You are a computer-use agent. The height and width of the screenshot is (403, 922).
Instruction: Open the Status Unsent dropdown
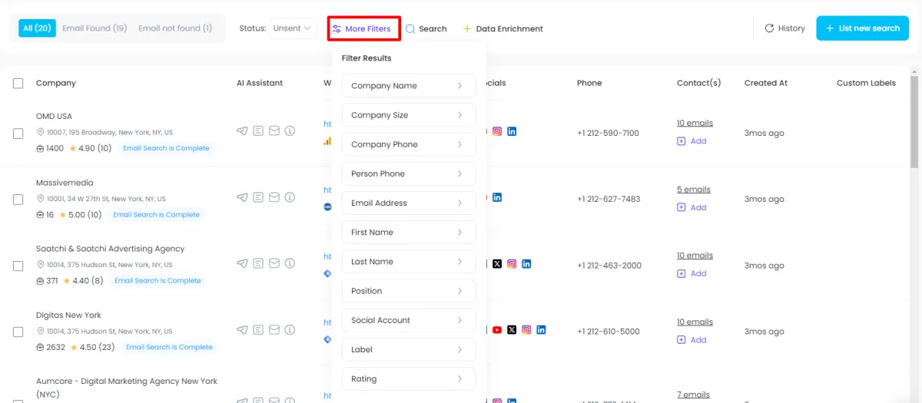click(x=293, y=28)
